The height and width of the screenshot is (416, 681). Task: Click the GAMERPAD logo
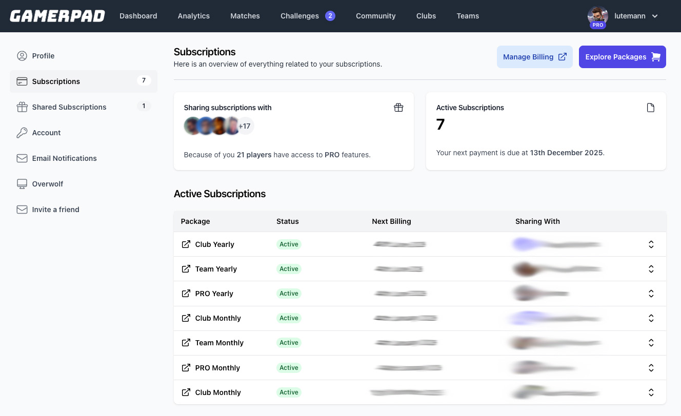click(57, 16)
